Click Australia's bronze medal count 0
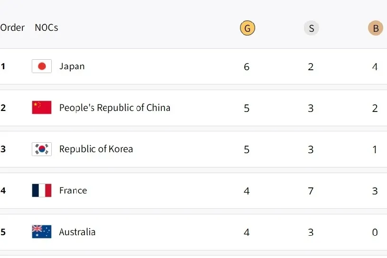 pos(375,232)
